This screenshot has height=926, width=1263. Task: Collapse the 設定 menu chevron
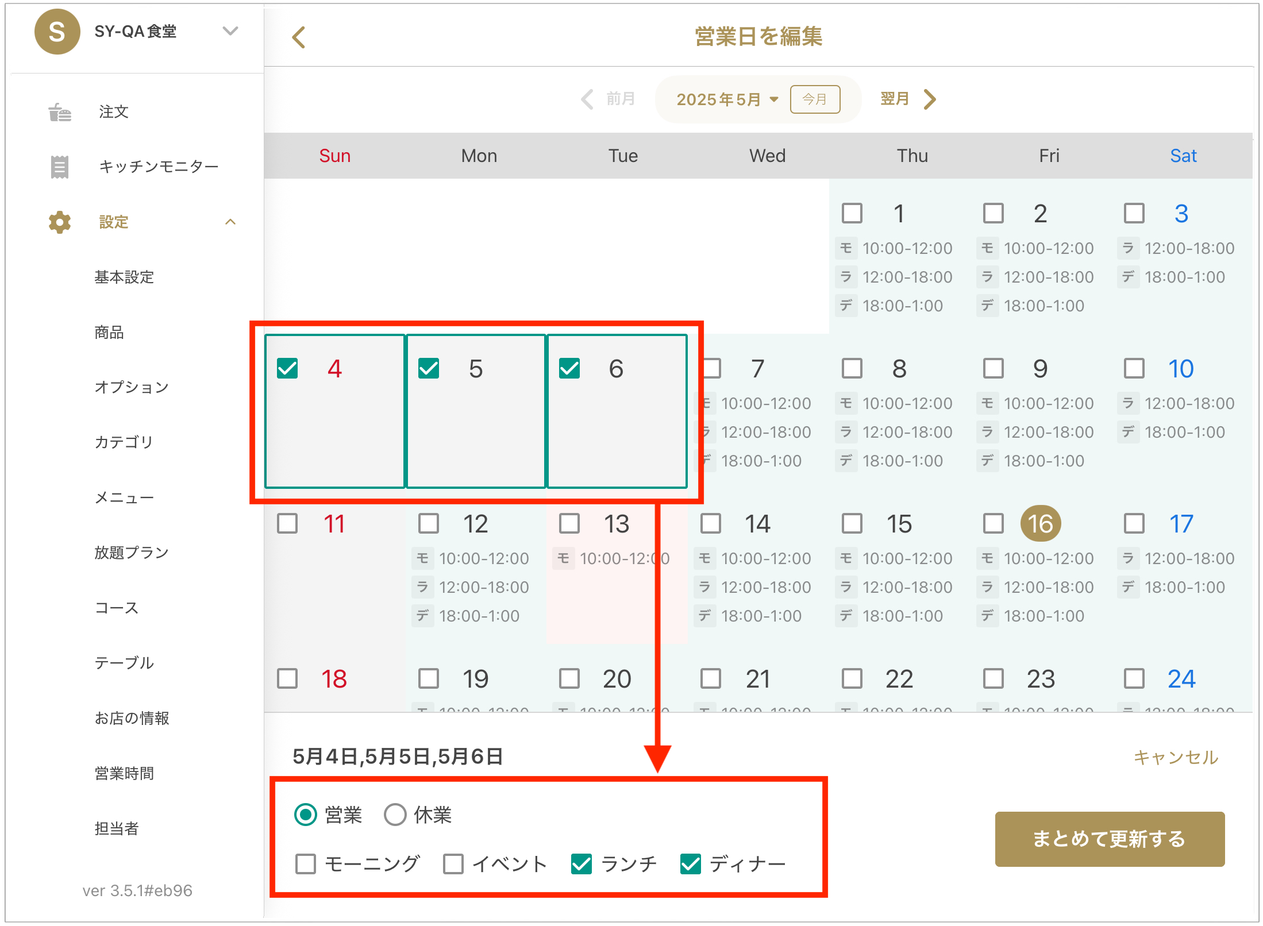[x=230, y=222]
